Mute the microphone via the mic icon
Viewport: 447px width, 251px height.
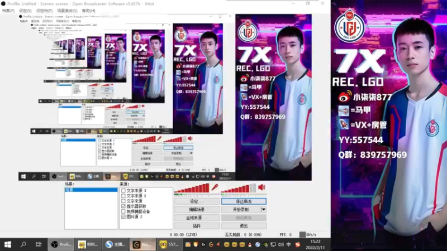[x=215, y=187]
